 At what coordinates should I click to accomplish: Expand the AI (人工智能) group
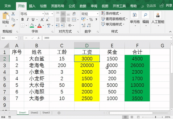coord(158,19)
